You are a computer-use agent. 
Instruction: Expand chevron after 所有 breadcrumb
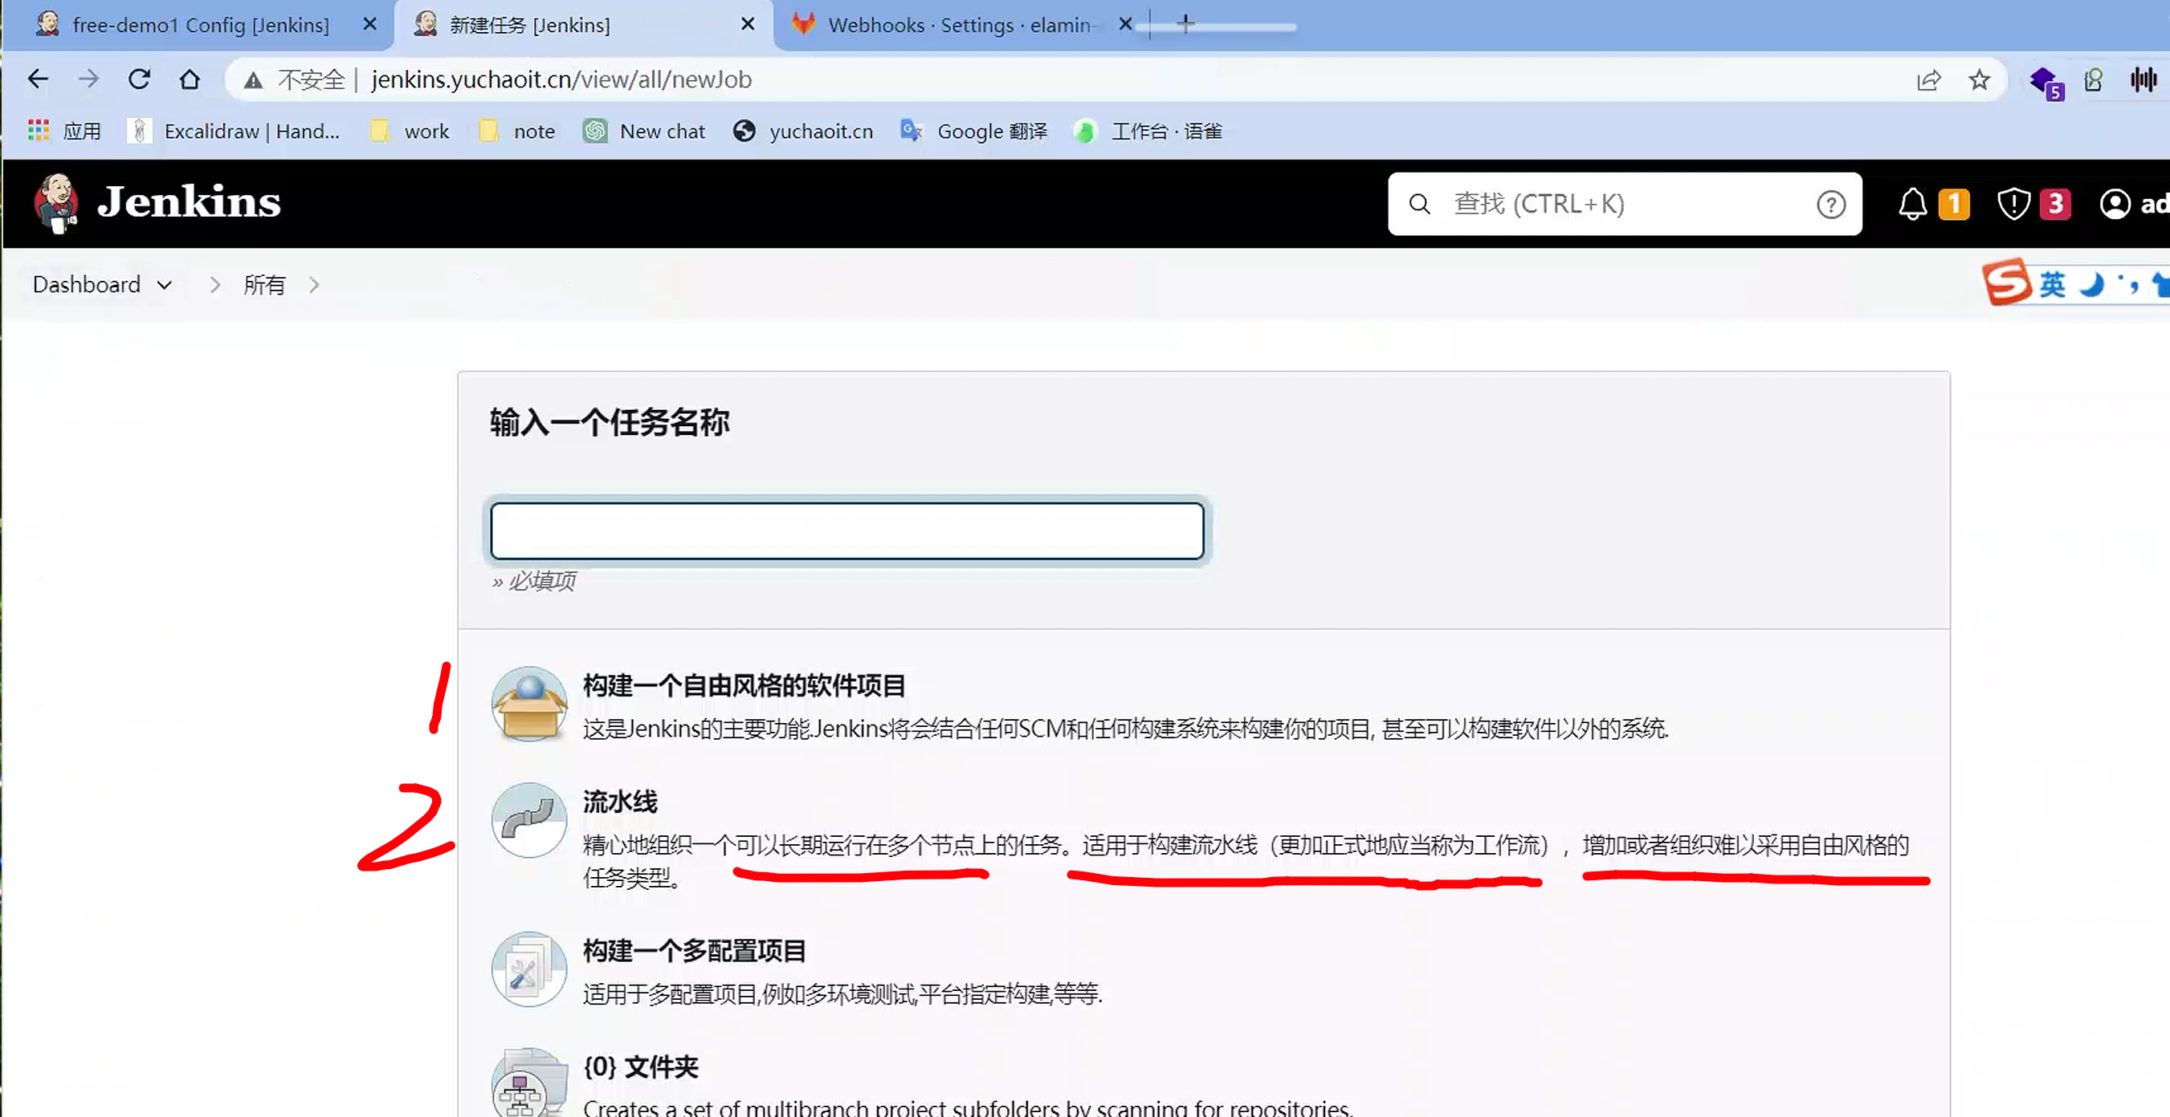[314, 286]
